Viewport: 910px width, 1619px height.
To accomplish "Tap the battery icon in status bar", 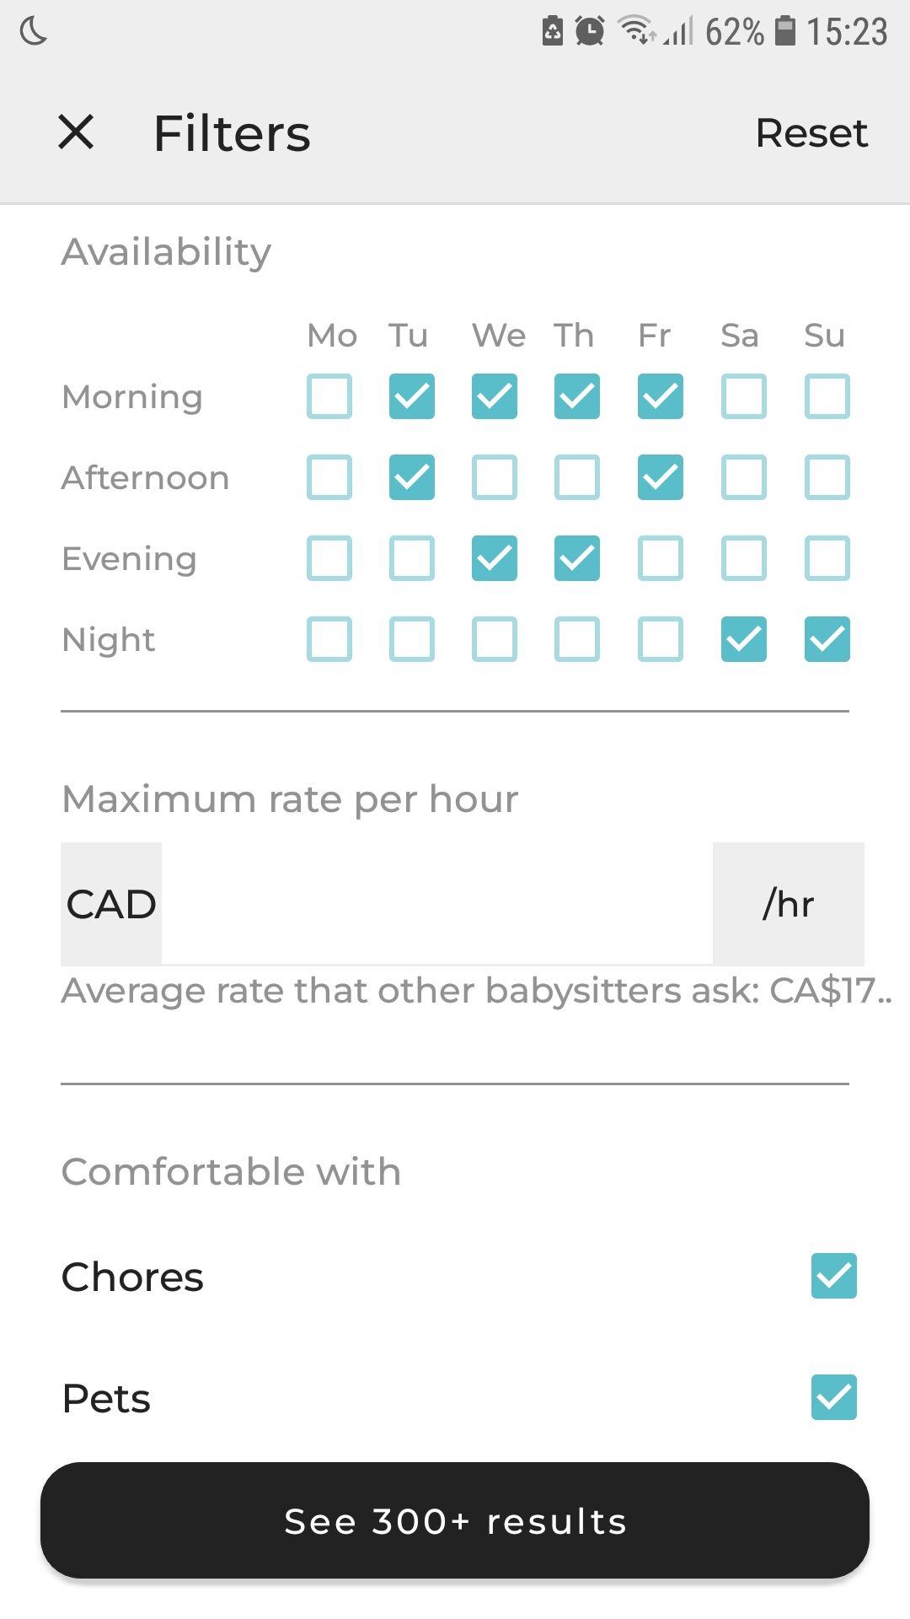I will pyautogui.click(x=784, y=31).
